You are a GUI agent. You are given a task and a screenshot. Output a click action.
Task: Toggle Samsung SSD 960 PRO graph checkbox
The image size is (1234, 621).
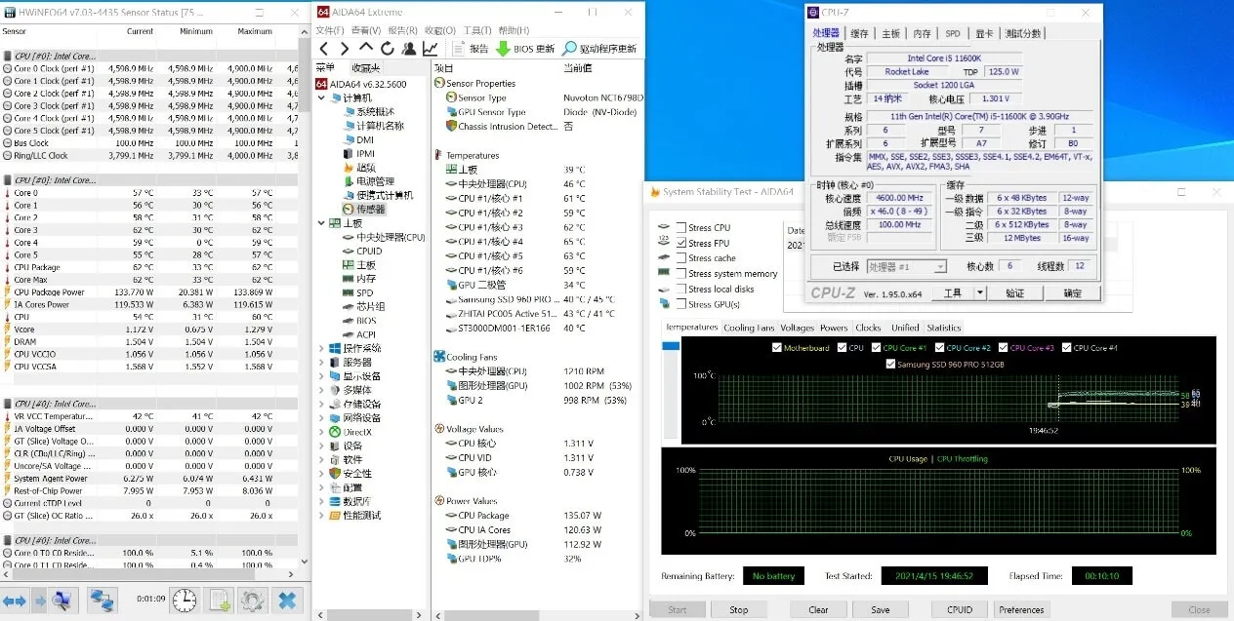(x=890, y=364)
